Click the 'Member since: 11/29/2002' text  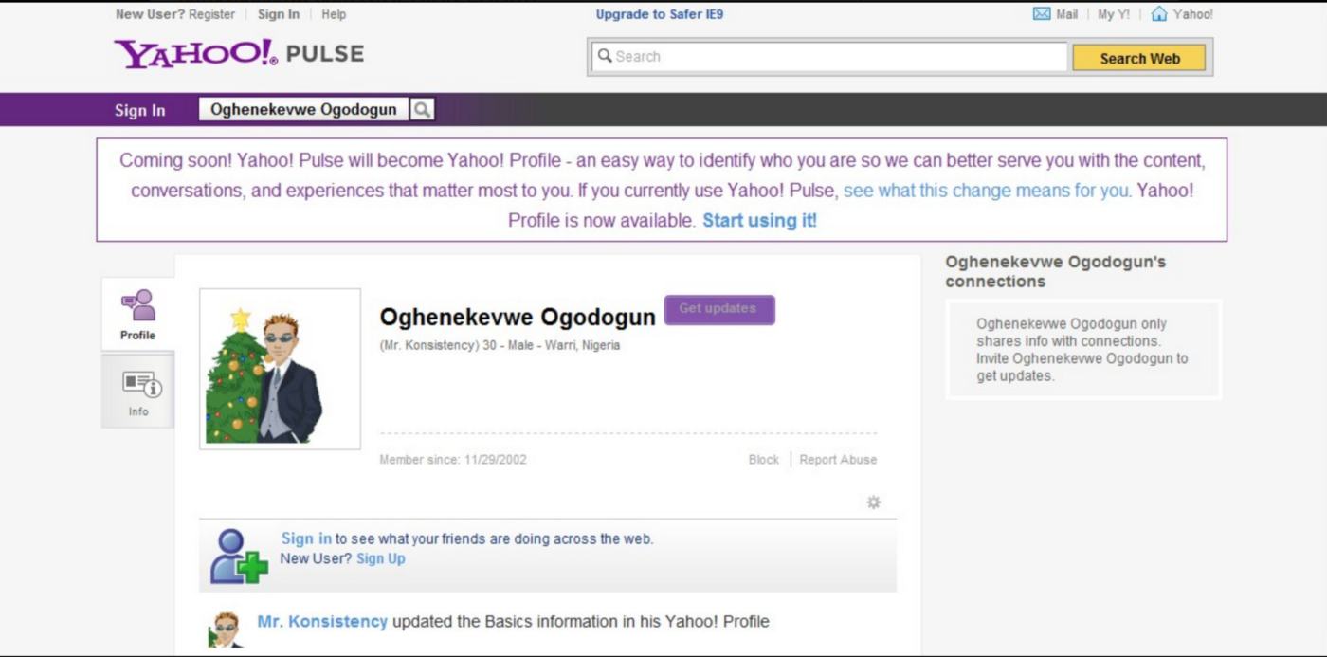pyautogui.click(x=453, y=460)
